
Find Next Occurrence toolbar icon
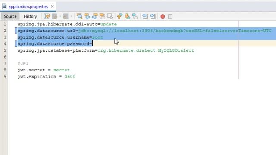click(95, 16)
